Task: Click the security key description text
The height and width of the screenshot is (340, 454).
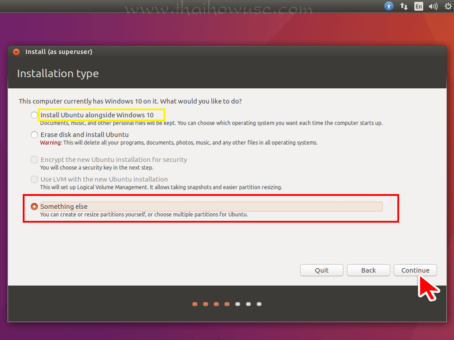Action: 97,168
